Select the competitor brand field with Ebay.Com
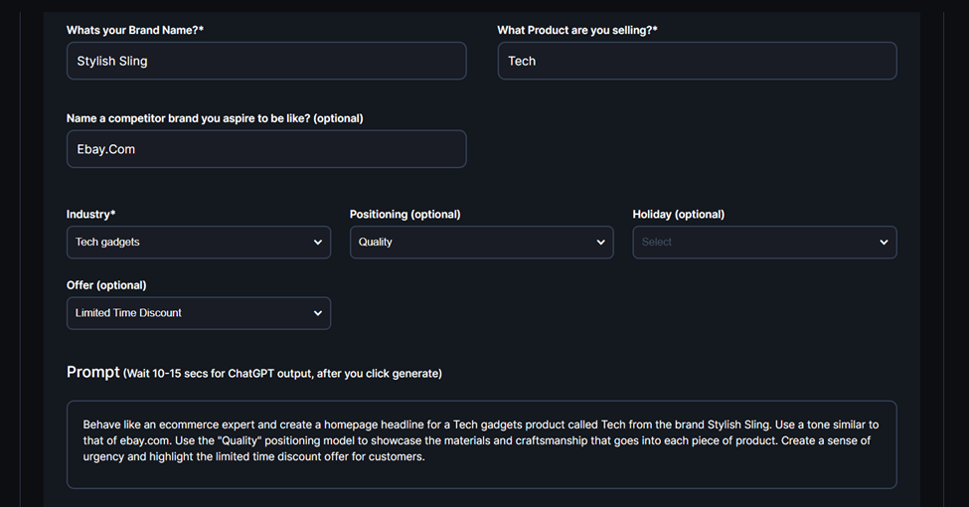 click(266, 149)
